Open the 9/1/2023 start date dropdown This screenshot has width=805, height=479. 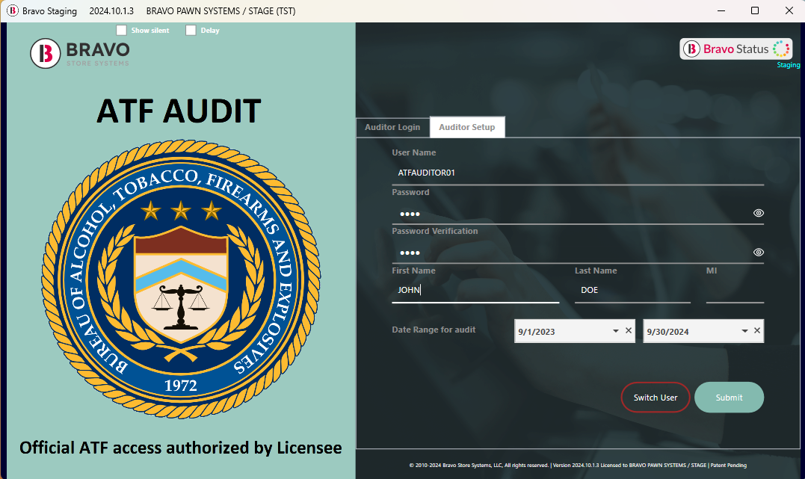pyautogui.click(x=616, y=331)
